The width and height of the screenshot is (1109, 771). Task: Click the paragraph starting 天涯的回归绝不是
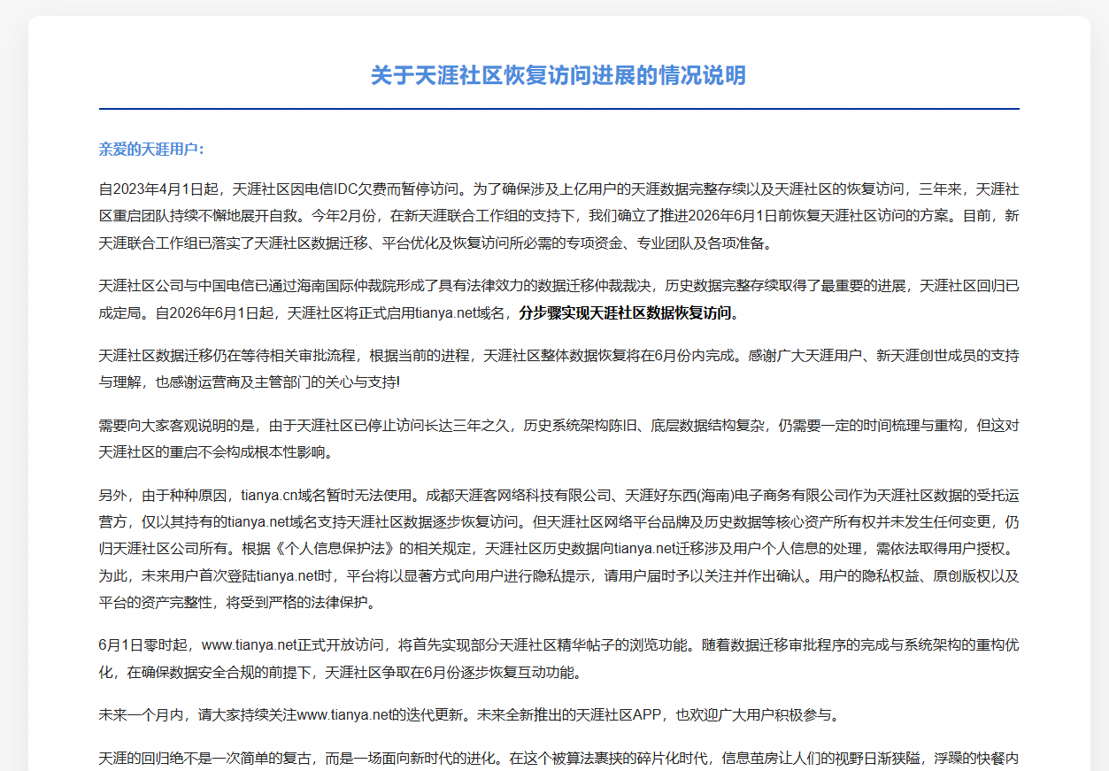tap(558, 759)
